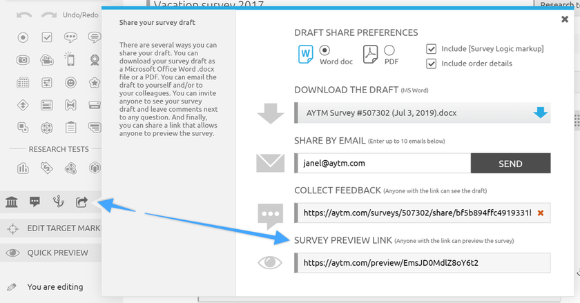Click the bank building icon in sidebar
This screenshot has height=303, width=580.
click(12, 202)
